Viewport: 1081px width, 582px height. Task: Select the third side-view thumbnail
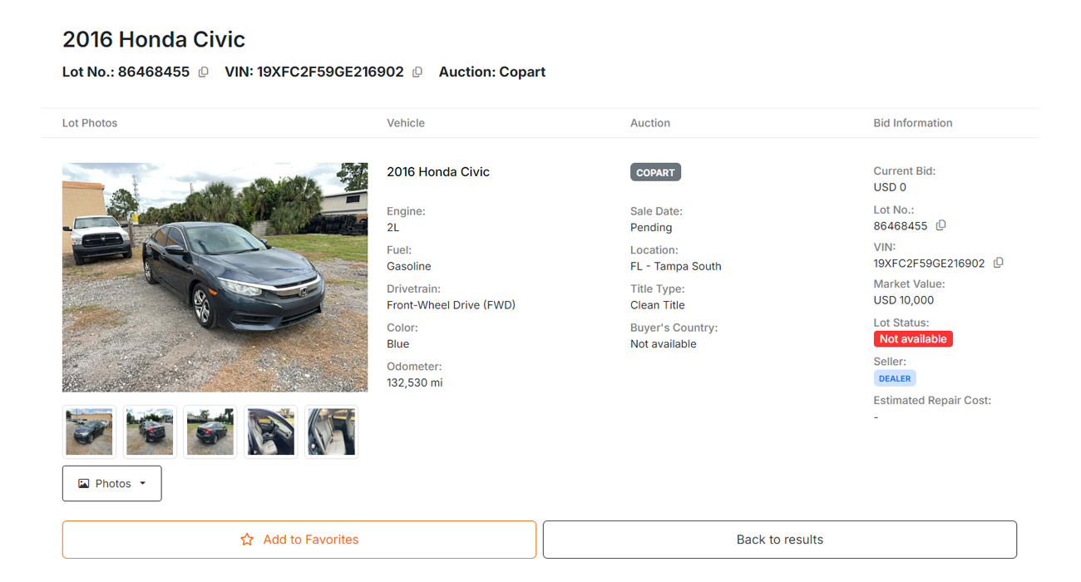tap(210, 432)
